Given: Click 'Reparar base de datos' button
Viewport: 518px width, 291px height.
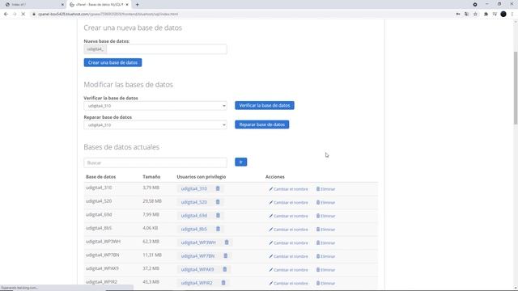Looking at the screenshot, I should pyautogui.click(x=262, y=124).
